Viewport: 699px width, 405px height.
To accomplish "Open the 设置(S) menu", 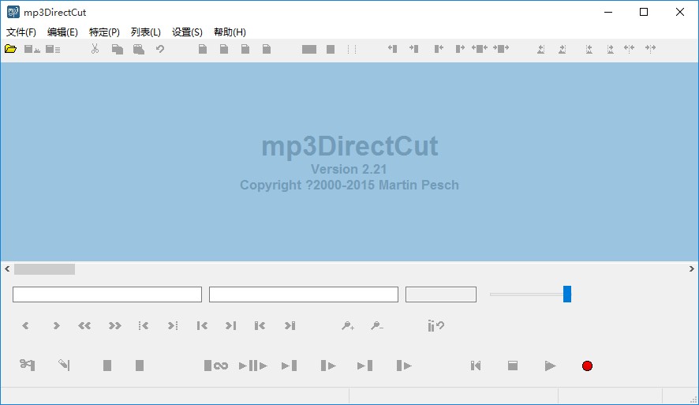I will point(187,32).
